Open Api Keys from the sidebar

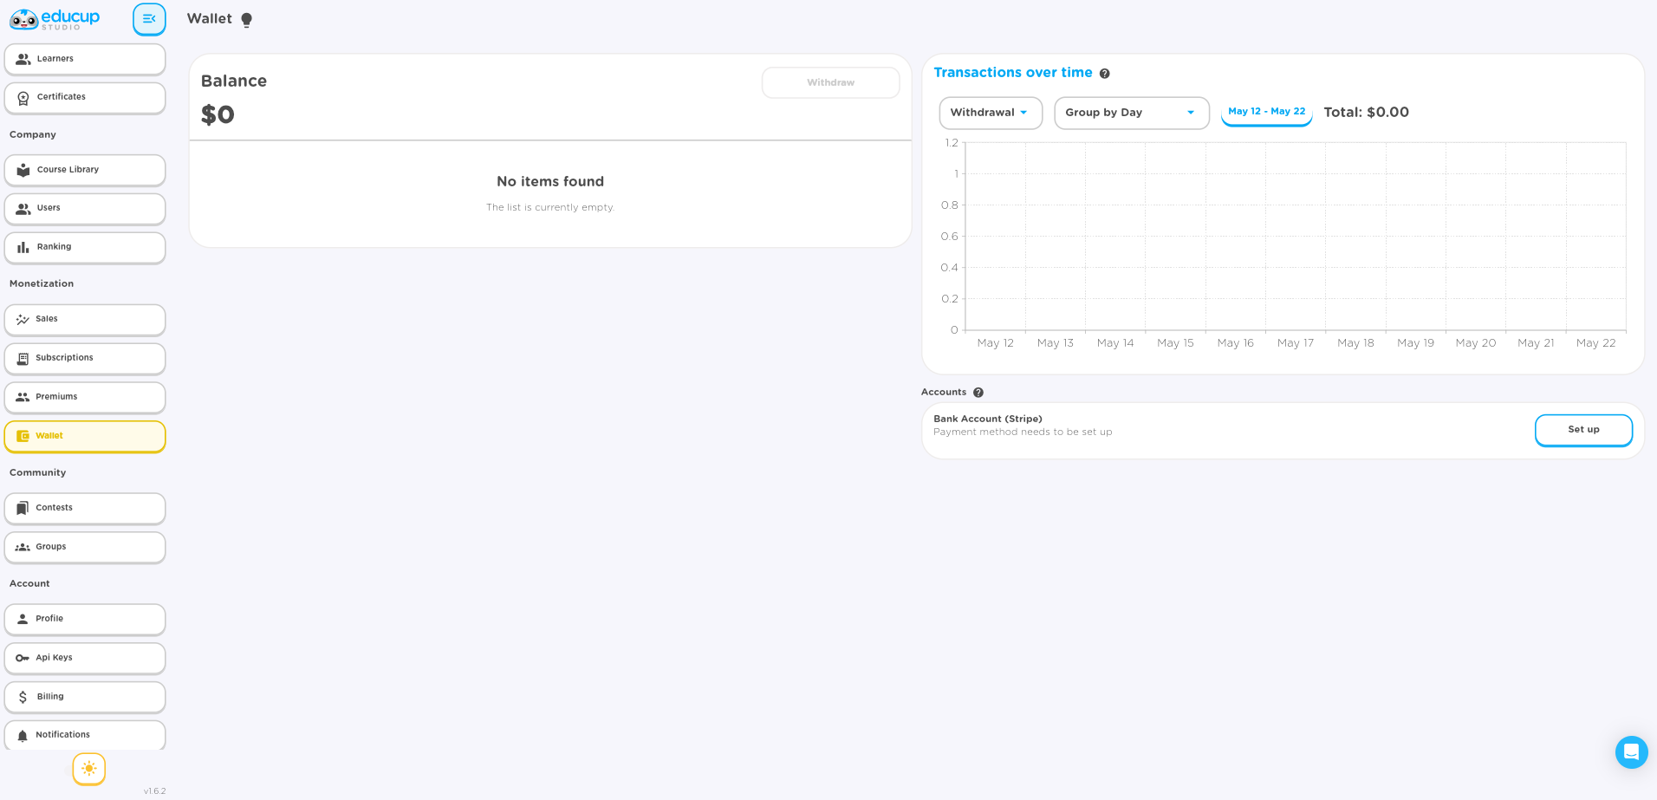point(85,658)
